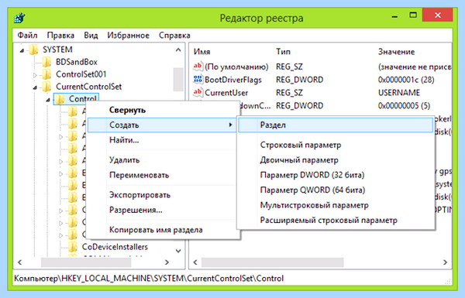This screenshot has height=298, width=465.
Task: Select the (По умолчанию) value name
Action: tap(236, 67)
